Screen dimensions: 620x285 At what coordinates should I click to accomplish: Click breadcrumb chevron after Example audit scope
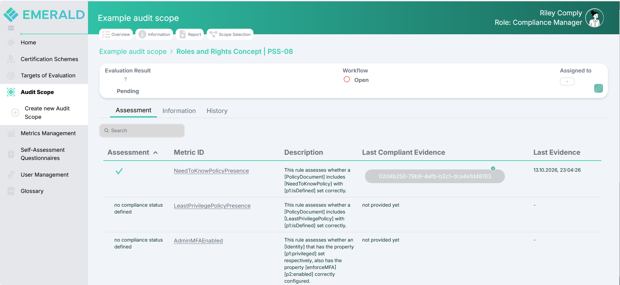171,52
